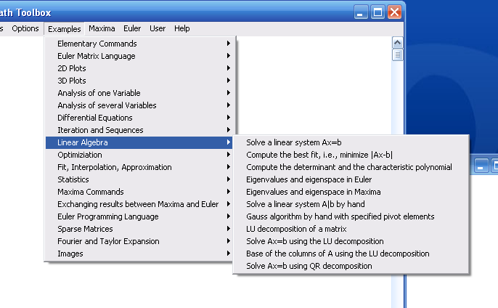Minimize the Math Toolbox window
Screen dimensions: 498x308
(x=362, y=12)
